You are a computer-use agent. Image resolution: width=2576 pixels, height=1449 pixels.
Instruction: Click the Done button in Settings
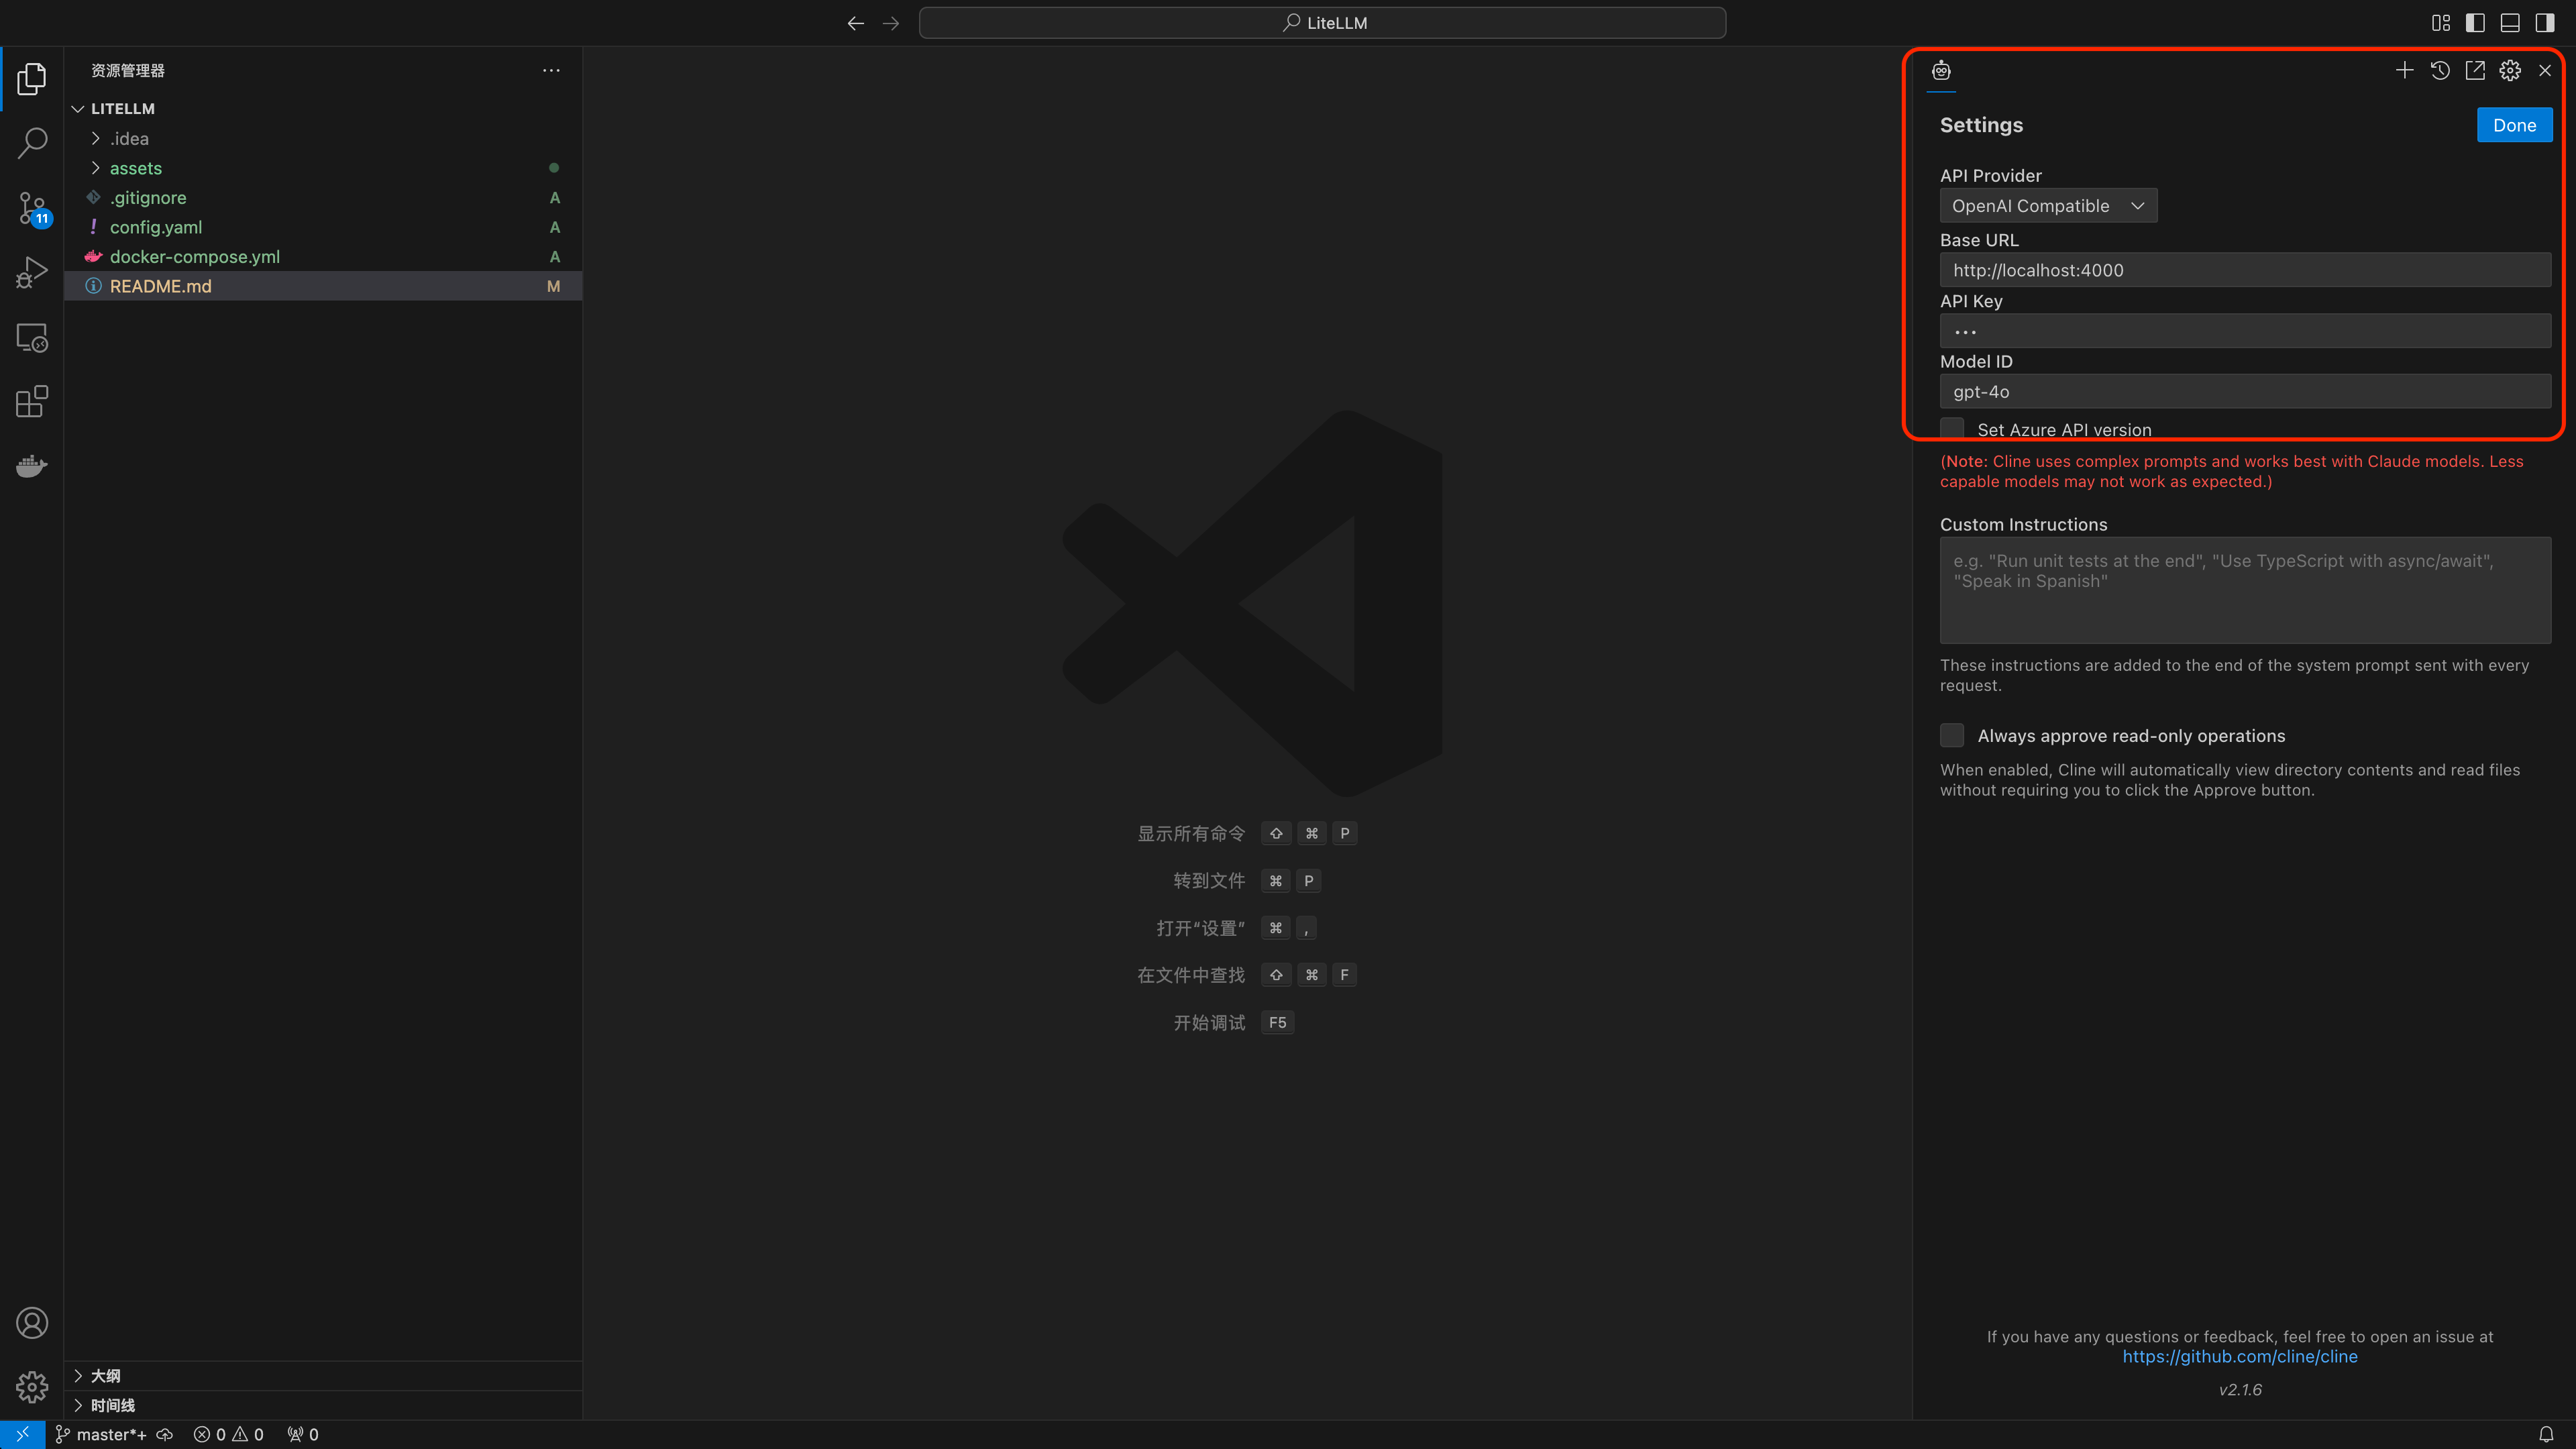point(2513,125)
